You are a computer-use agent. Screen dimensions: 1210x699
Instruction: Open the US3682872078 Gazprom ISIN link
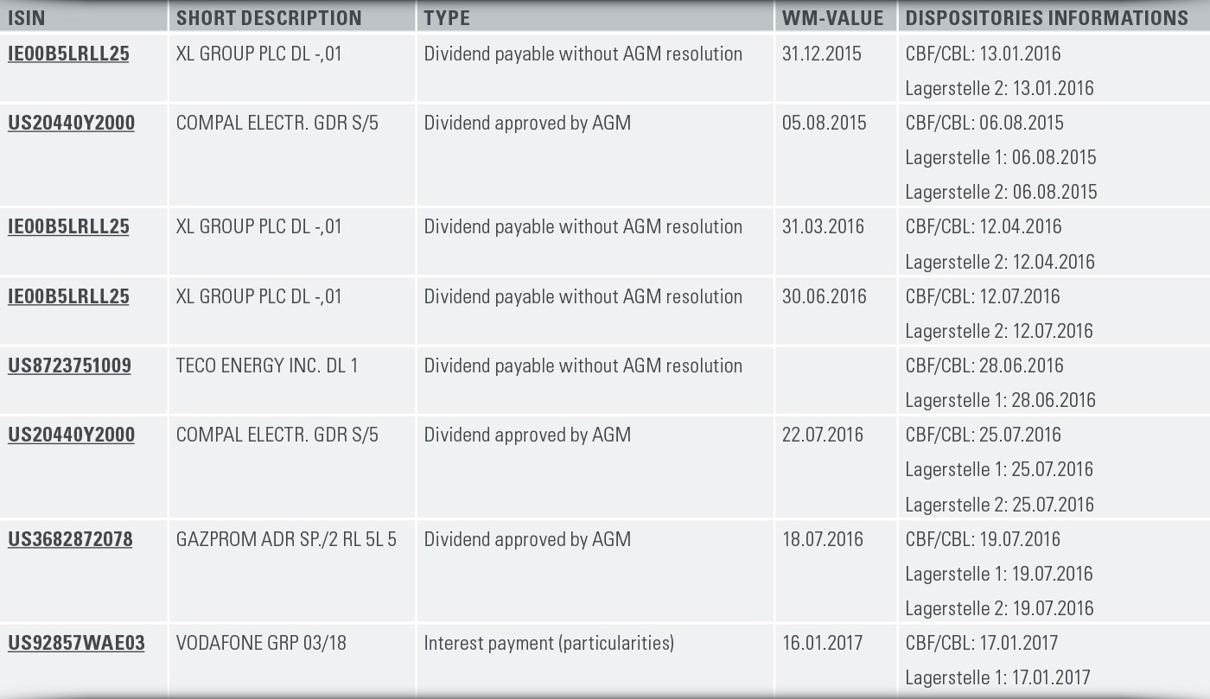point(70,539)
